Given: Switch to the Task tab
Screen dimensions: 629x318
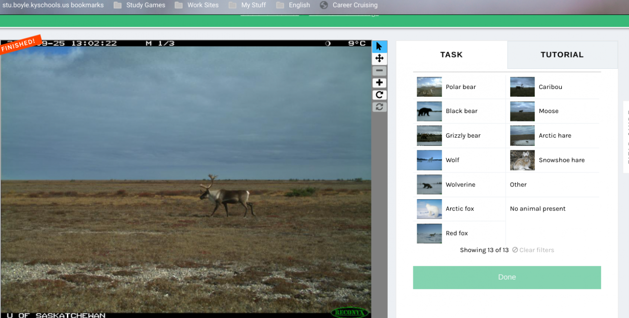Looking at the screenshot, I should (452, 55).
